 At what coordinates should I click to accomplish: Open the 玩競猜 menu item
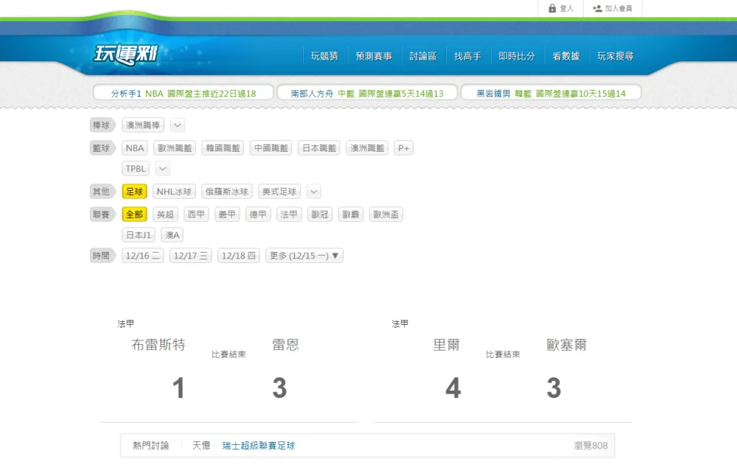(324, 56)
